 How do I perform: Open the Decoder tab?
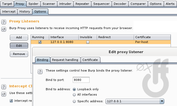[120, 4]
